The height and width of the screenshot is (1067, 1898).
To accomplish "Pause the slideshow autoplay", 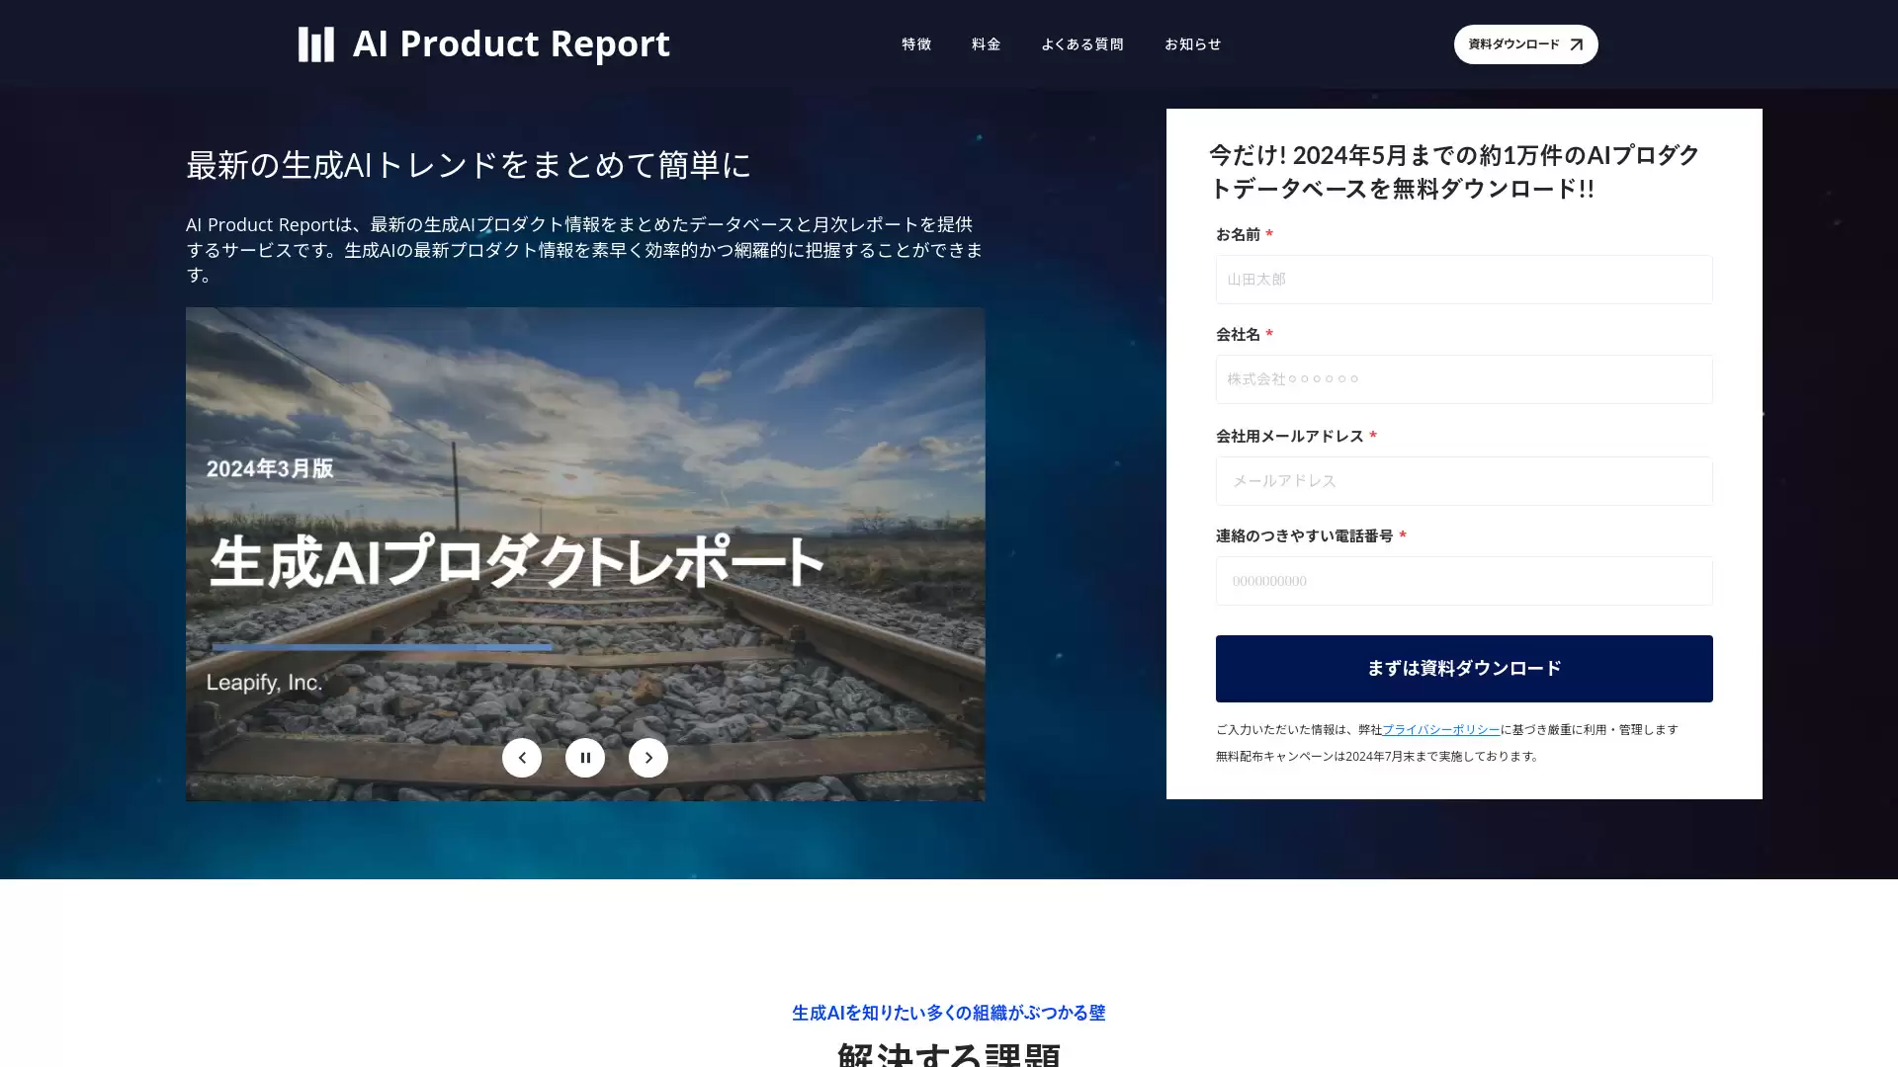I will coord(585,758).
